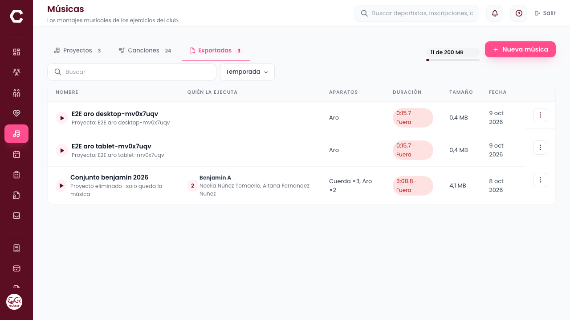
Task: Open options menu for Conjunto benjamín 2026
Action: pyautogui.click(x=540, y=180)
